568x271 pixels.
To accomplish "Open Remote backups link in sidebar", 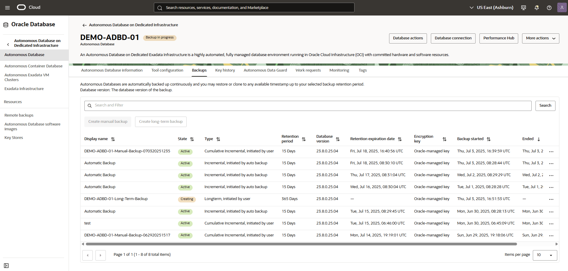I will coord(19,115).
